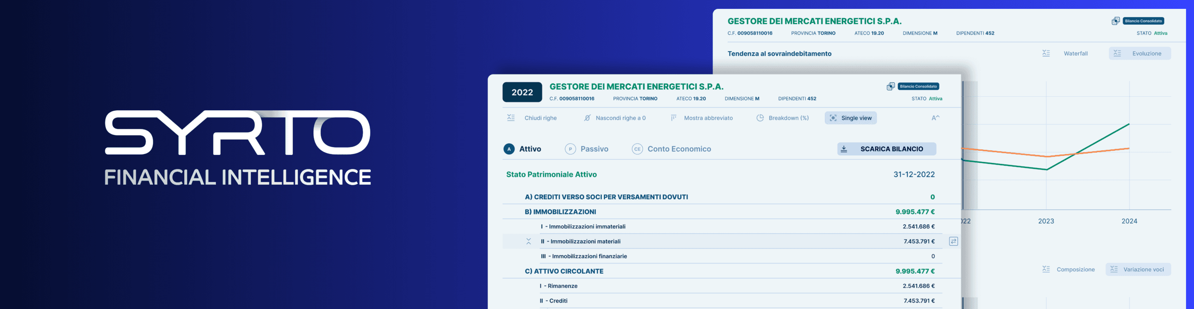
Task: Click the 31-12-2022 date header
Action: point(914,175)
